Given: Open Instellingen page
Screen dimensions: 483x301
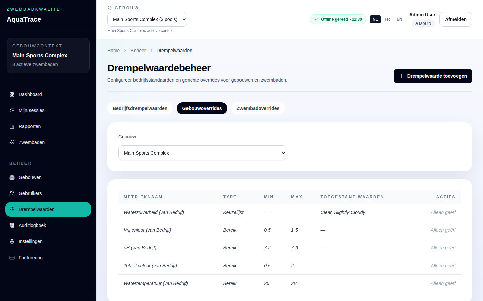Looking at the screenshot, I should pyautogui.click(x=48, y=241).
